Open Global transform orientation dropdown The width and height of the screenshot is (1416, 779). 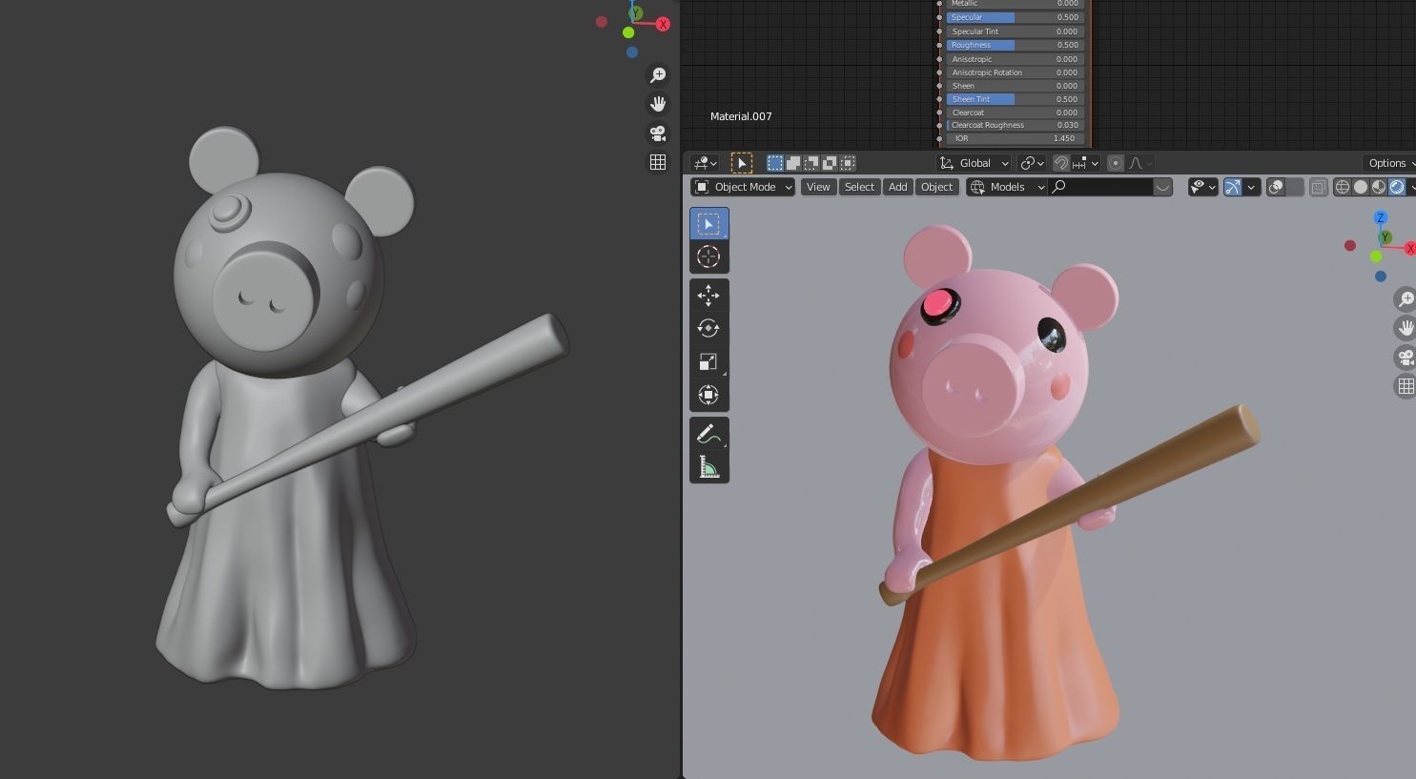[x=974, y=163]
